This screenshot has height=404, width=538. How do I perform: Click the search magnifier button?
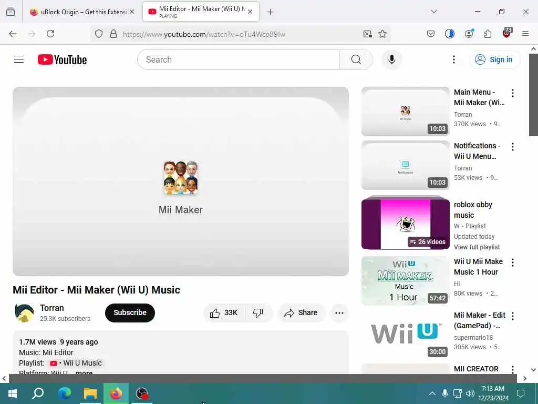click(x=356, y=59)
